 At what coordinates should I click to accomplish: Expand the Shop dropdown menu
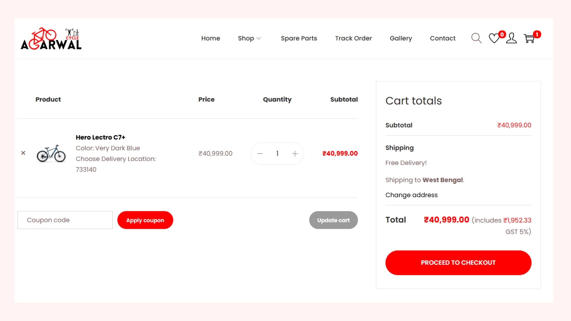249,38
